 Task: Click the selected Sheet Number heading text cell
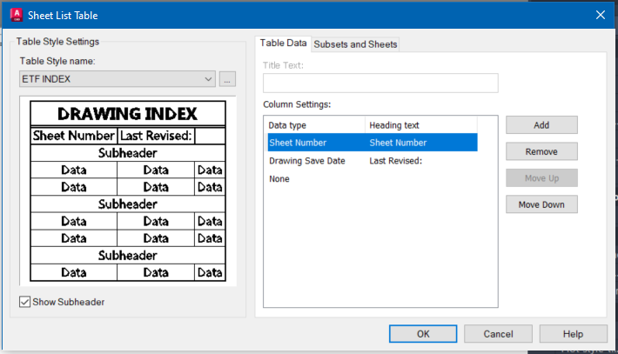398,143
